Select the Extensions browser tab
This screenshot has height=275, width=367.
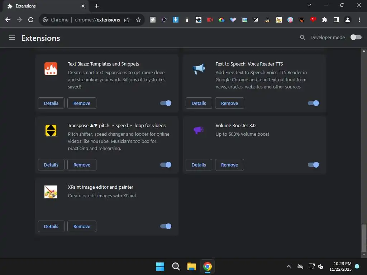tap(46, 6)
